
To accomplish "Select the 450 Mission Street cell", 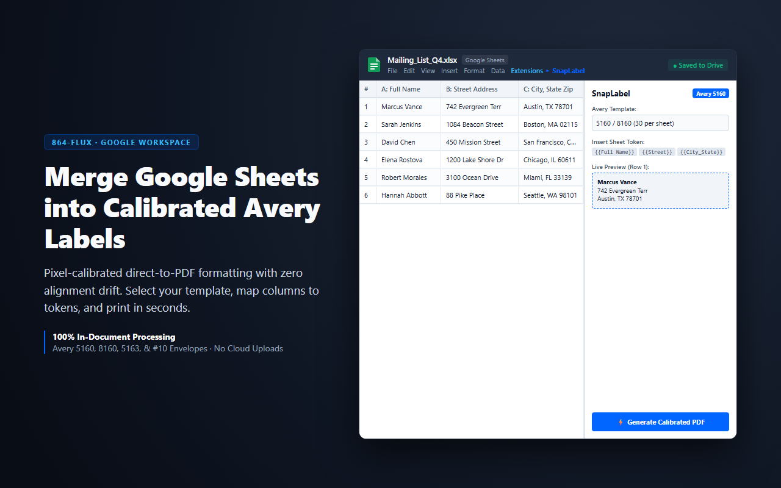I will (x=480, y=142).
